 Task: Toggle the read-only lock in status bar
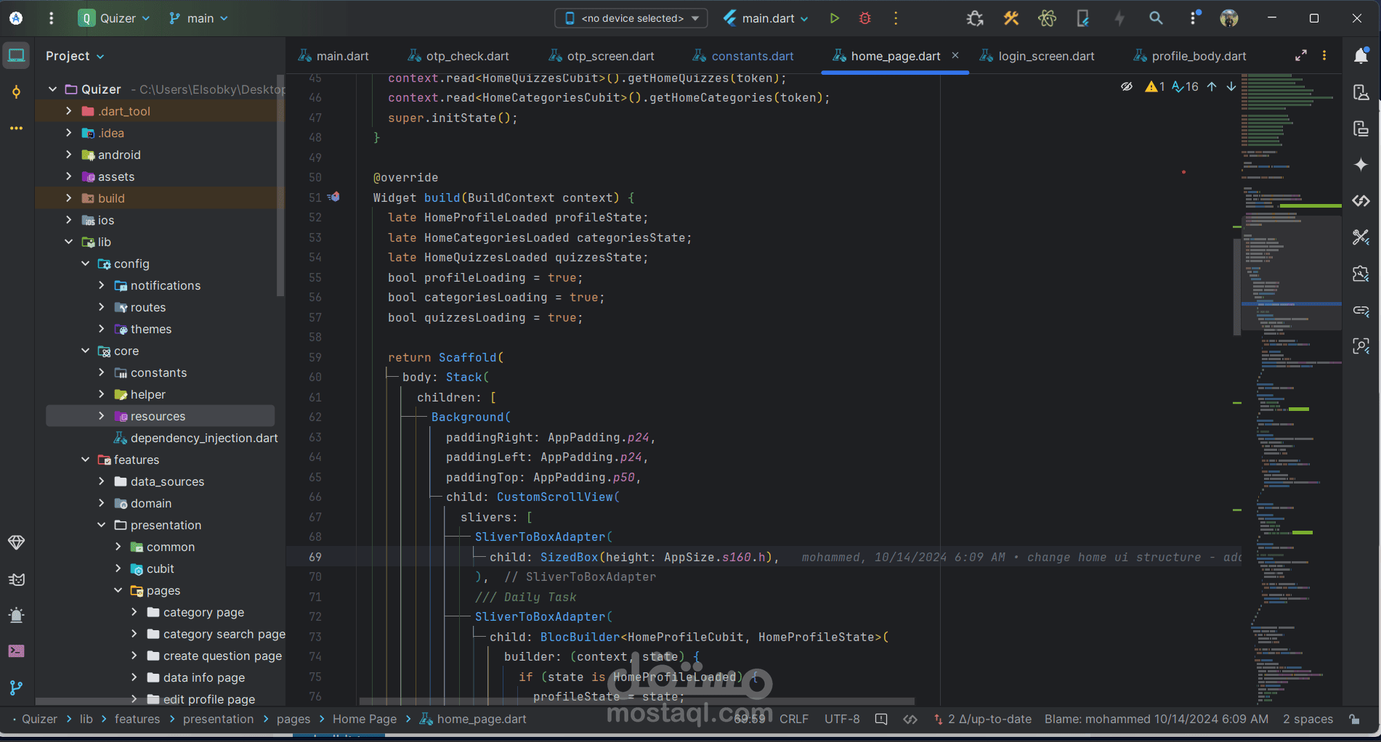[1355, 719]
